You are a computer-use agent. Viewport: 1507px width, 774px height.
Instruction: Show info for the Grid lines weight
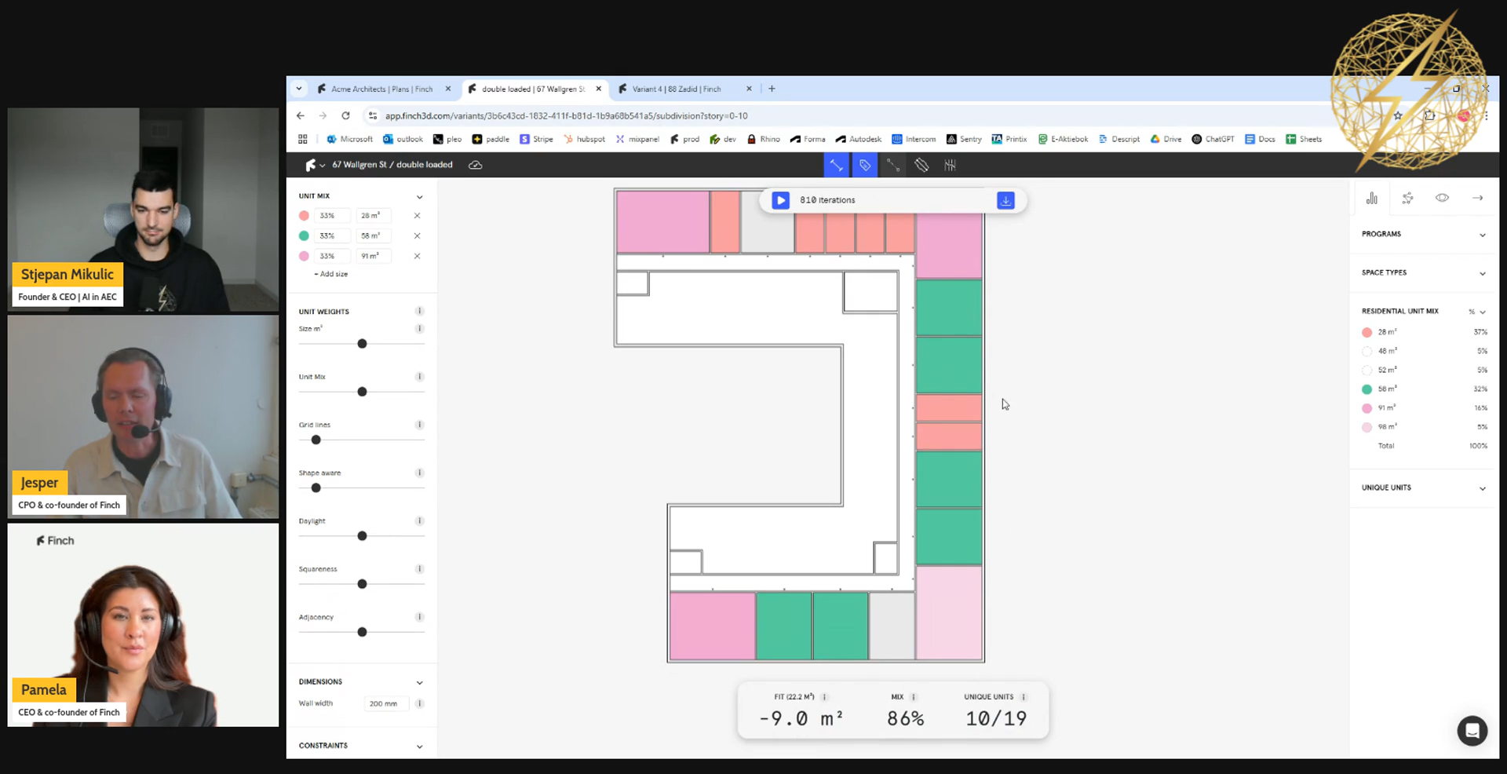tap(419, 425)
